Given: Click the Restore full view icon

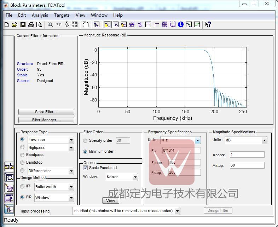Looking at the screenshot, I should pyautogui.click(x=75, y=24).
